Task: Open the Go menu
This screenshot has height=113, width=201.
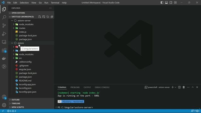Action: click(40, 3)
